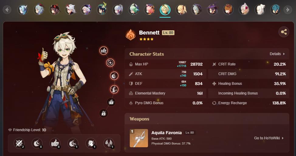
Task: Open the last winged passive talent icon
Action: pyautogui.click(x=109, y=143)
